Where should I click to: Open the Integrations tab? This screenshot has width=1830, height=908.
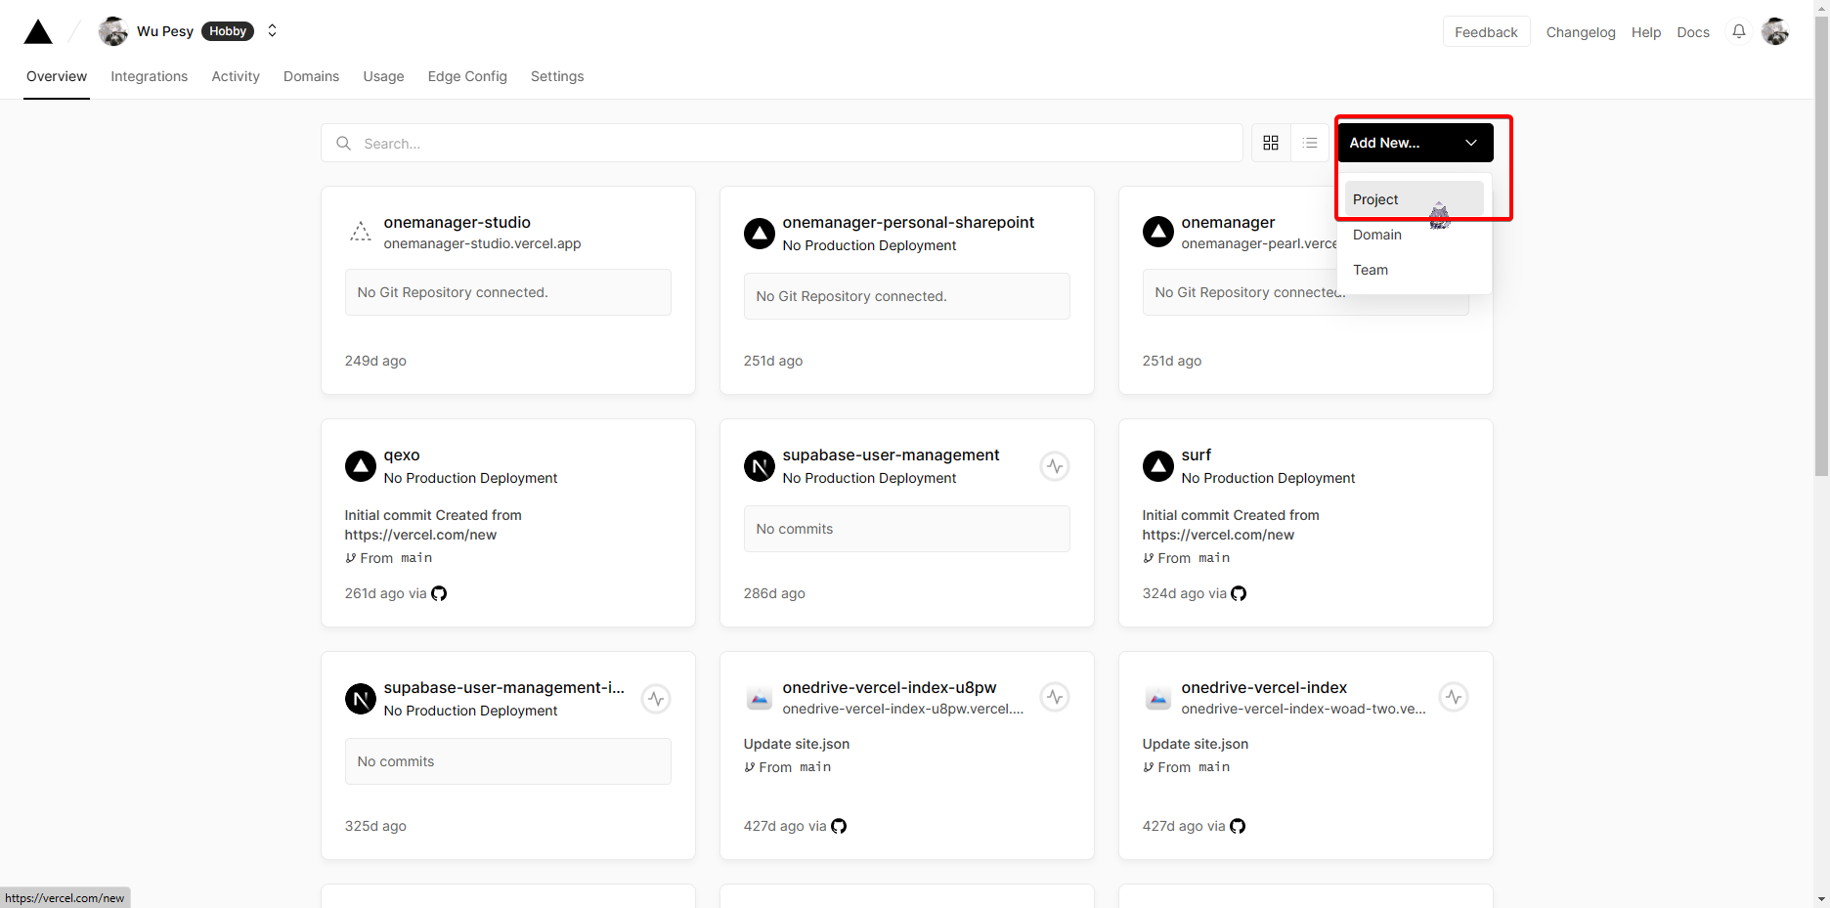point(149,76)
